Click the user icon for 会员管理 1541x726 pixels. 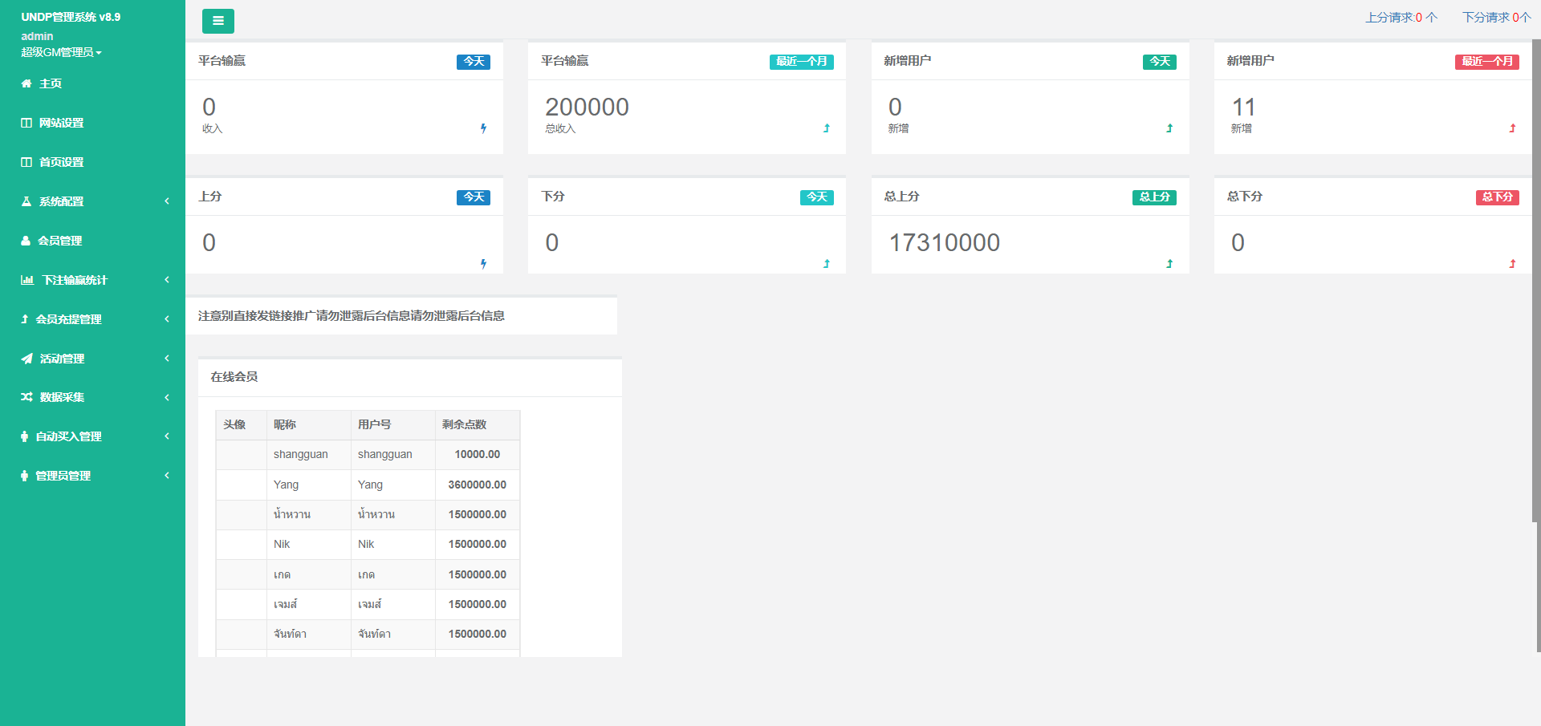[26, 241]
